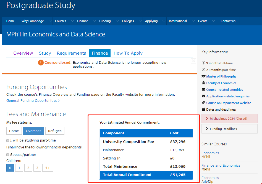Click envelope icon next to Course - related enquiries
262x184 pixels.
pos(204,90)
